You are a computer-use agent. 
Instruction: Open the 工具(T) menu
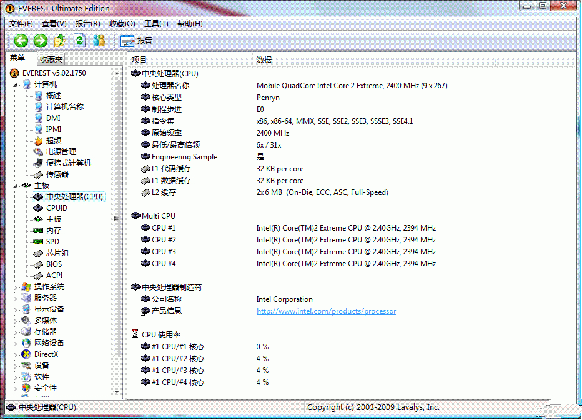tap(156, 24)
